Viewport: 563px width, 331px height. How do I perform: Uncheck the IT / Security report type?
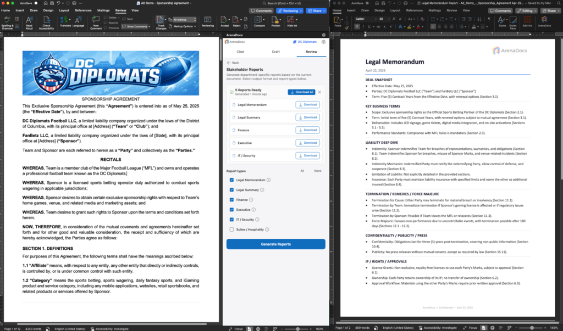[x=231, y=220]
